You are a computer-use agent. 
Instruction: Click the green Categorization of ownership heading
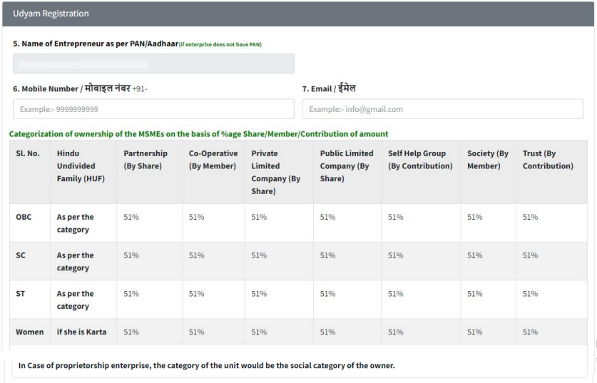coord(198,134)
